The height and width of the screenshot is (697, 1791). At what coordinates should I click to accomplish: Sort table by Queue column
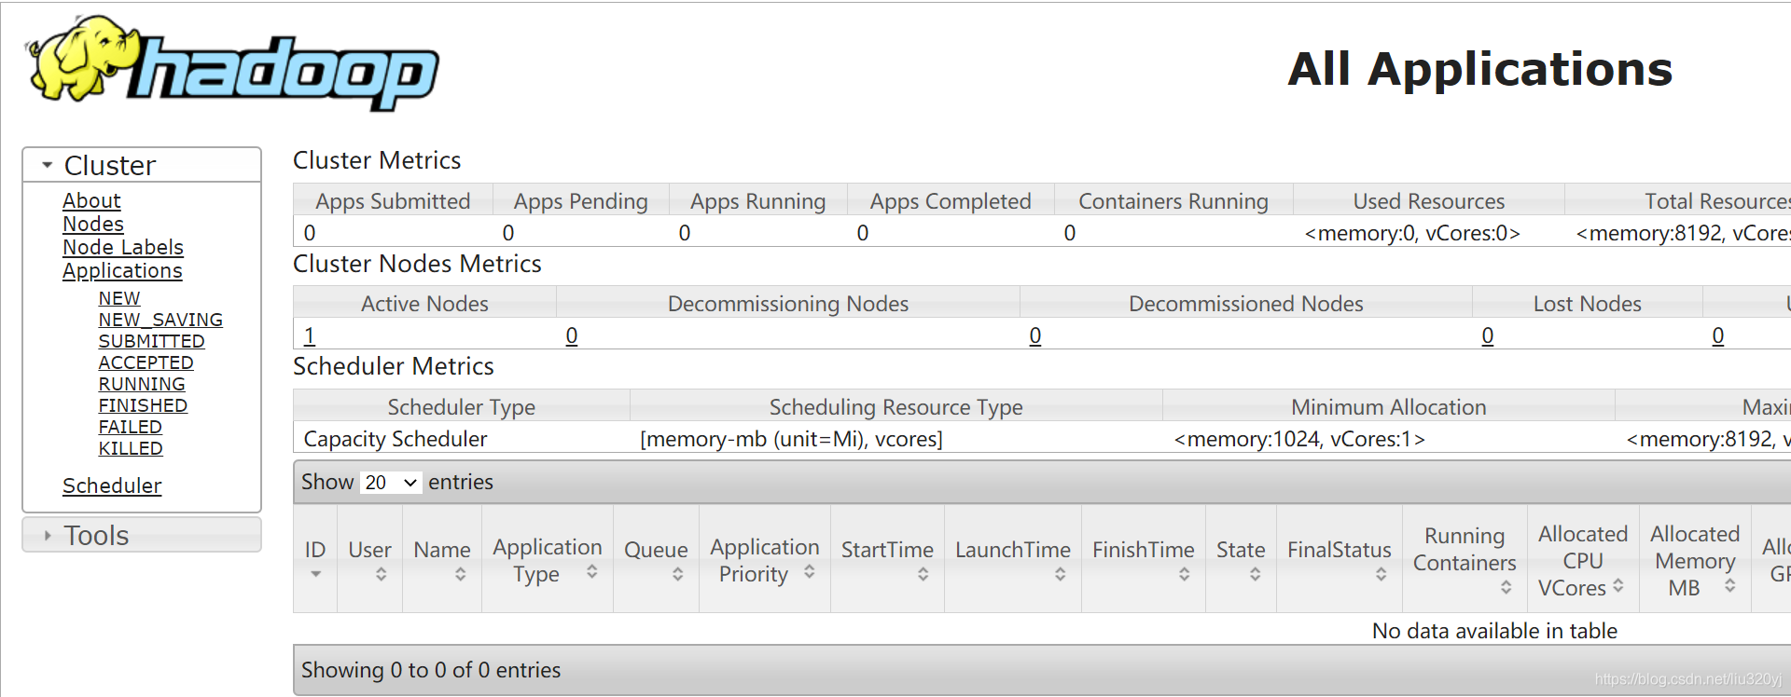pos(656,558)
